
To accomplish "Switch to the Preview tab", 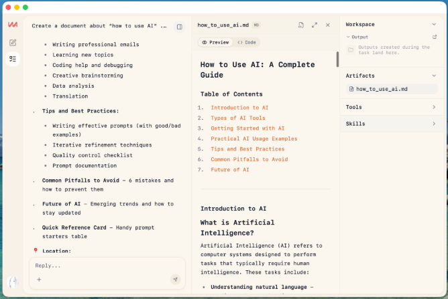I will coord(215,42).
